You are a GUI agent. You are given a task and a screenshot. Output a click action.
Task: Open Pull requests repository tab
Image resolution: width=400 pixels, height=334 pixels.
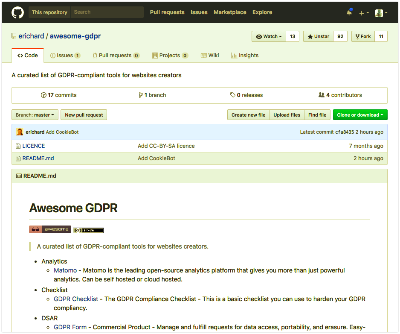coord(116,56)
